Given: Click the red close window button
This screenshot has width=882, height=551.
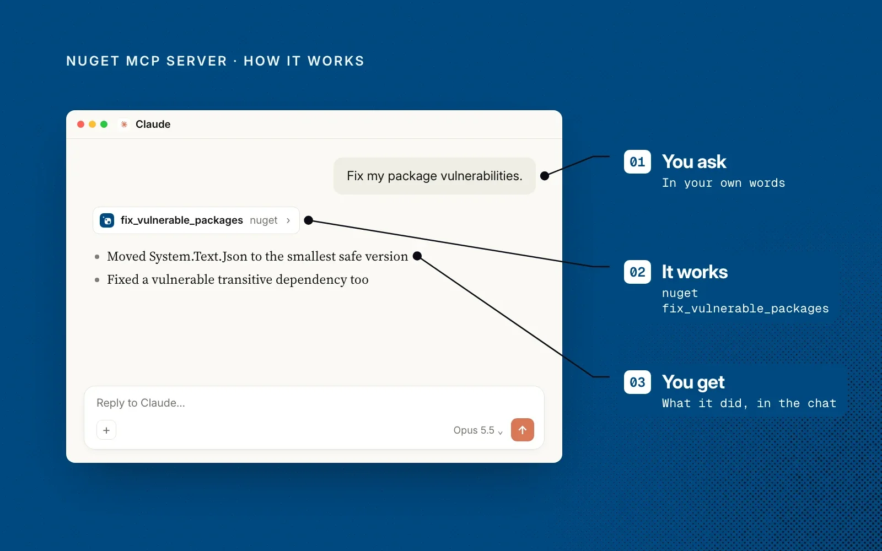Looking at the screenshot, I should point(80,125).
